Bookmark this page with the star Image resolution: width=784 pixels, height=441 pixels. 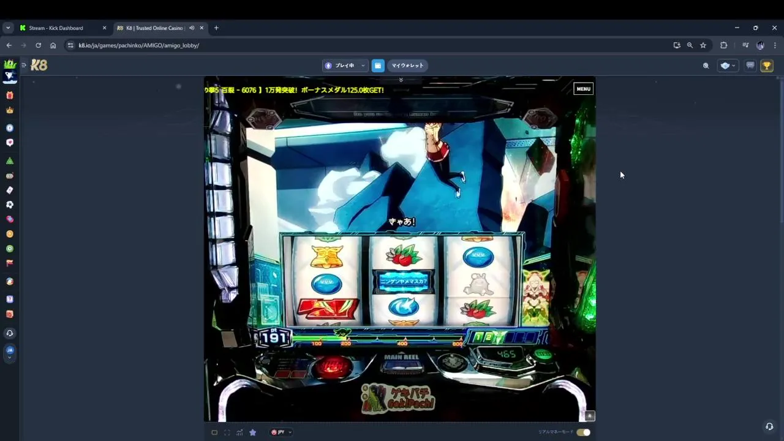703,45
